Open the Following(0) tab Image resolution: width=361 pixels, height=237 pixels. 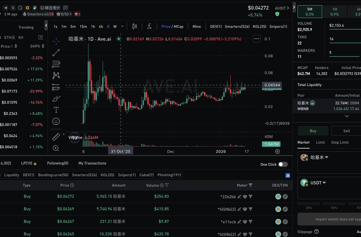pyautogui.click(x=58, y=163)
